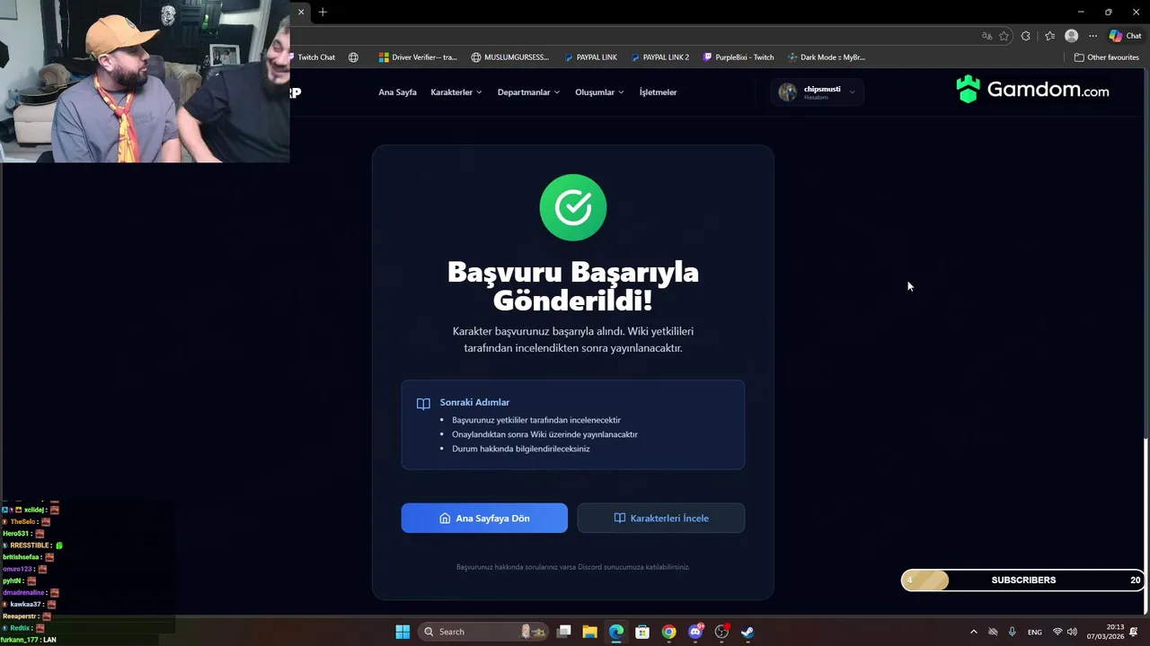The height and width of the screenshot is (646, 1150).
Task: Open the chipsmusti account avatar
Action: 788,92
